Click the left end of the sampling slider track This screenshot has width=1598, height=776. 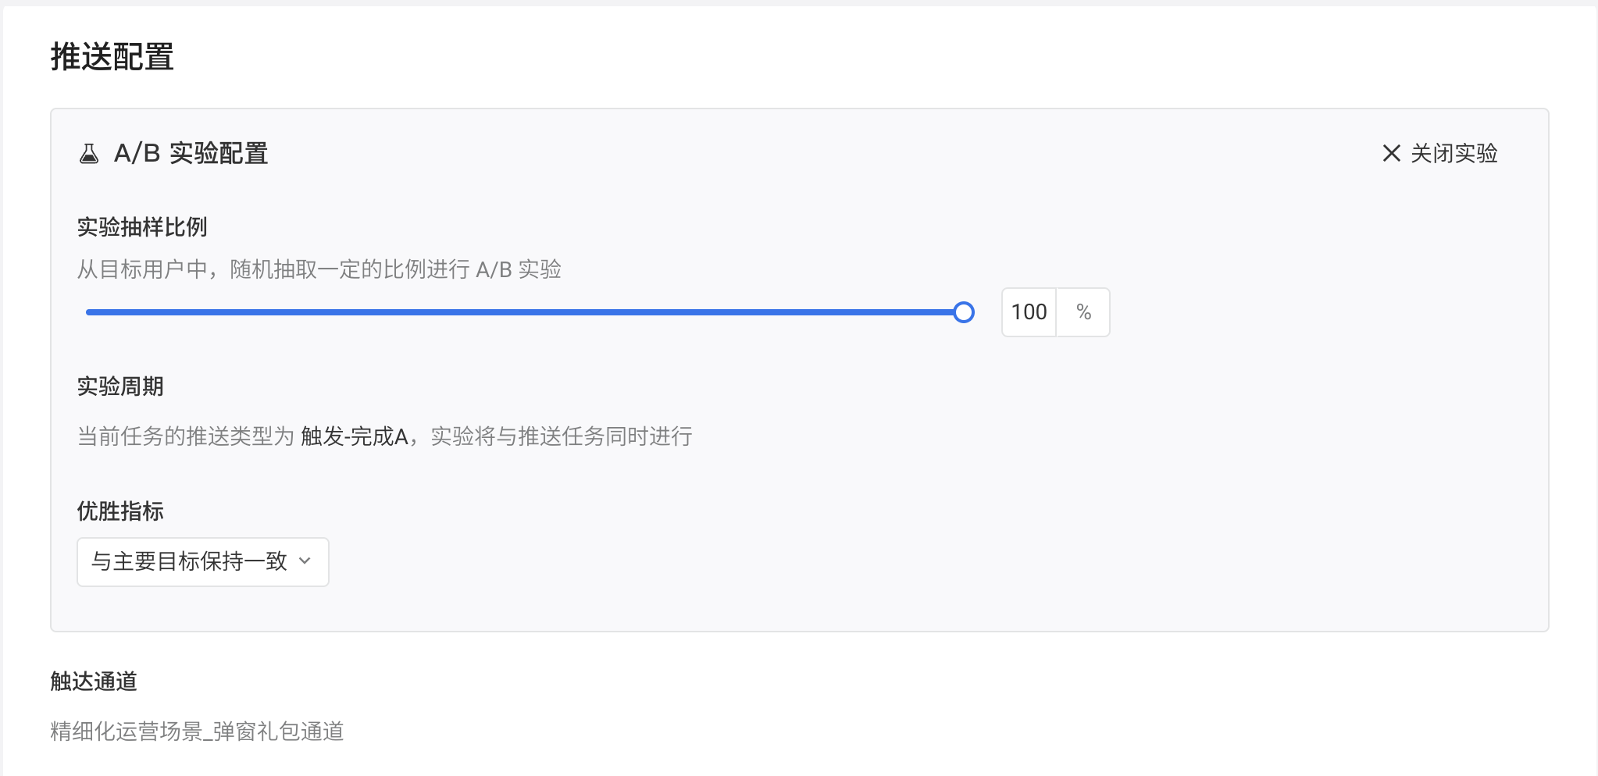pos(91,312)
